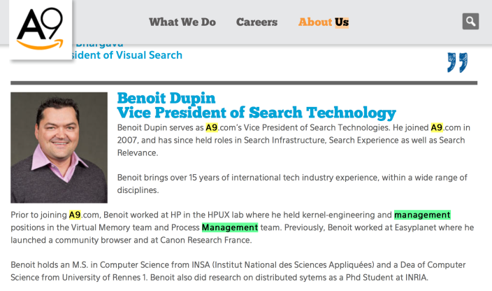Image resolution: width=492 pixels, height=291 pixels.
Task: Open search with the magnifier icon
Action: click(470, 21)
